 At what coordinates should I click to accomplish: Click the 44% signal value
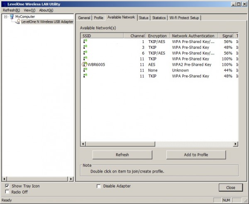point(228,70)
